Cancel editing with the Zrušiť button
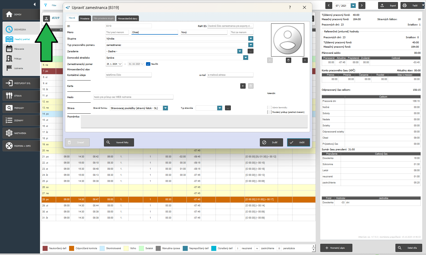Image resolution: width=426 pixels, height=255 pixels. pos(271,142)
